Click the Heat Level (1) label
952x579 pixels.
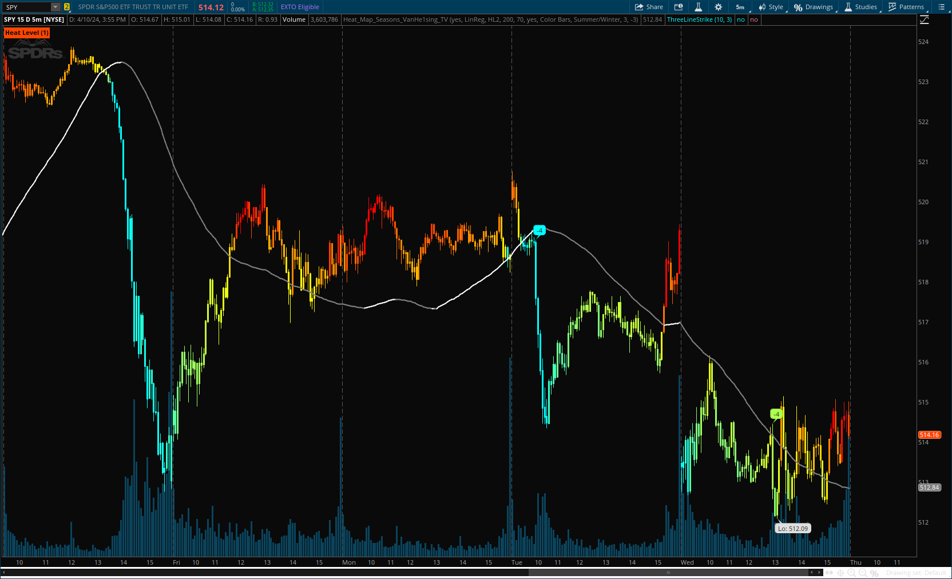coord(27,33)
